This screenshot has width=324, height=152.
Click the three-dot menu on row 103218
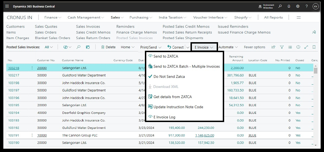pyautogui.click(x=32, y=68)
